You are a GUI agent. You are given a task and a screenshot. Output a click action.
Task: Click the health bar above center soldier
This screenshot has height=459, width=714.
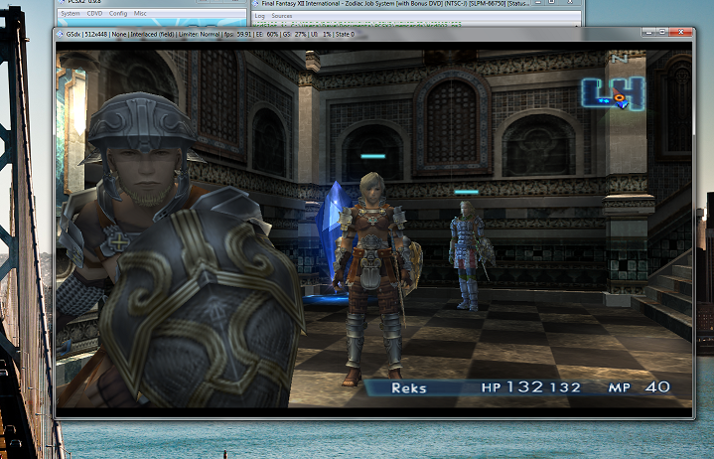(373, 156)
